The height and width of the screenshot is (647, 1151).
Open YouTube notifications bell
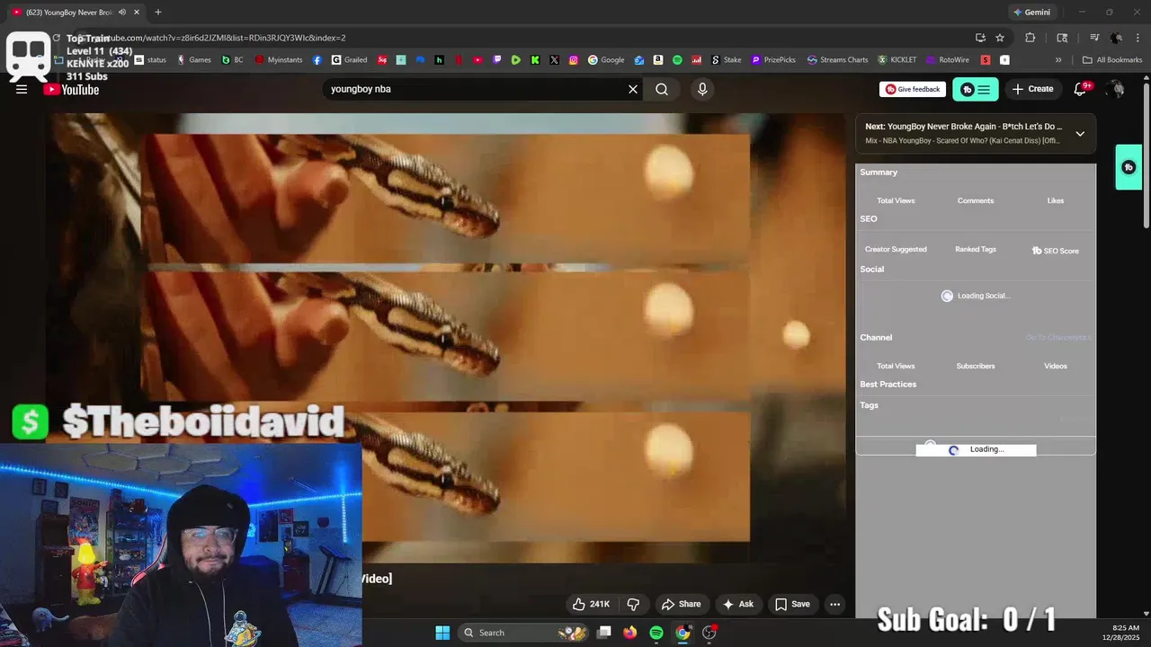(x=1081, y=89)
